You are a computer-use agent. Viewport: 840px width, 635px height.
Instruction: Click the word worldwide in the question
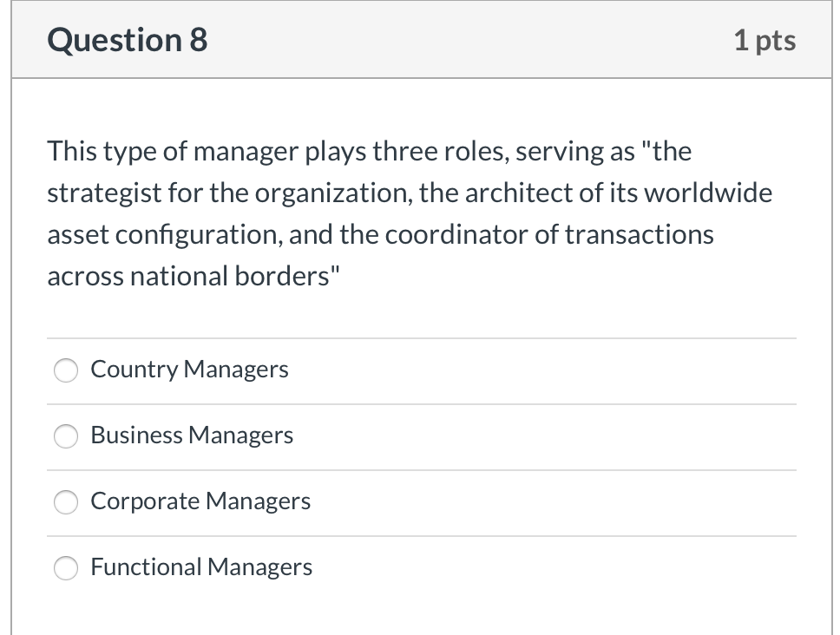point(716,193)
